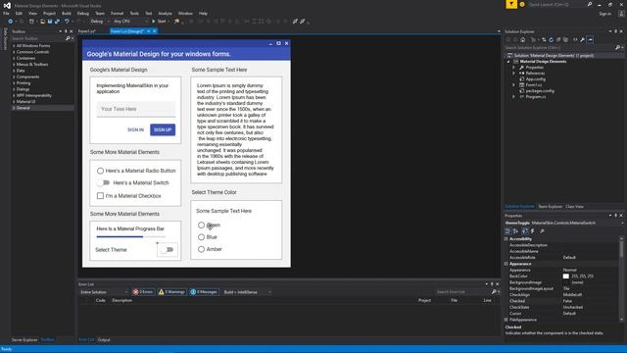Click Solution Explorer Preview Selected Items icon

pyautogui.click(x=591, y=39)
